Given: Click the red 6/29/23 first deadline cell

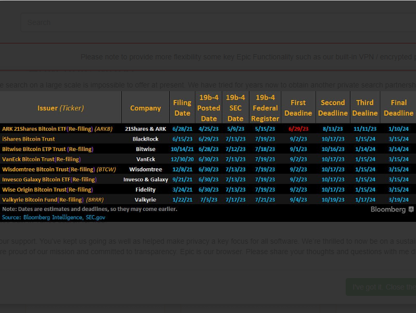Looking at the screenshot, I should pyautogui.click(x=298, y=129).
